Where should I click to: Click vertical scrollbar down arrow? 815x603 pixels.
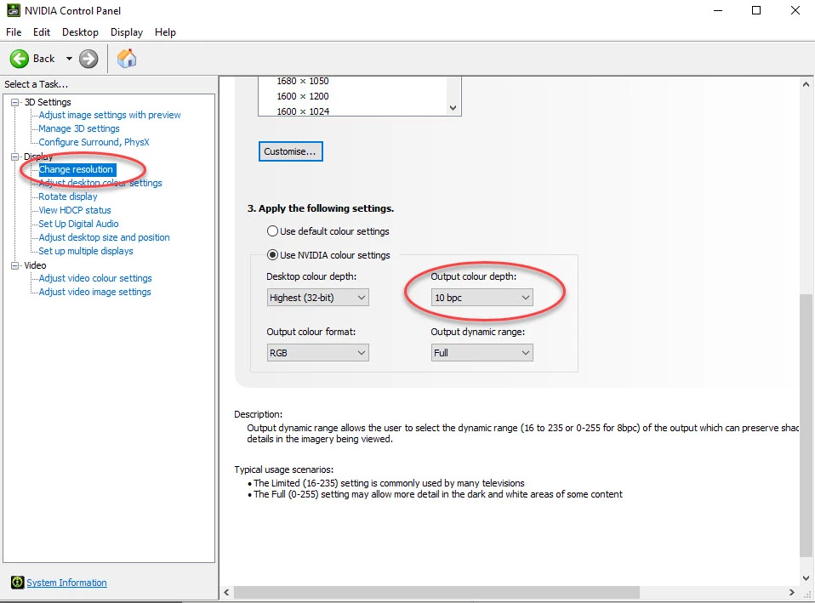[806, 577]
